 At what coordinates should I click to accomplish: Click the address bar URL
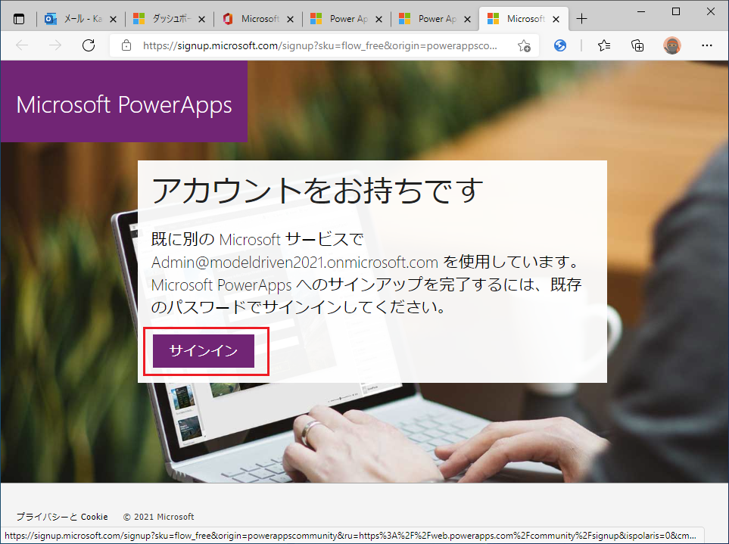(320, 45)
